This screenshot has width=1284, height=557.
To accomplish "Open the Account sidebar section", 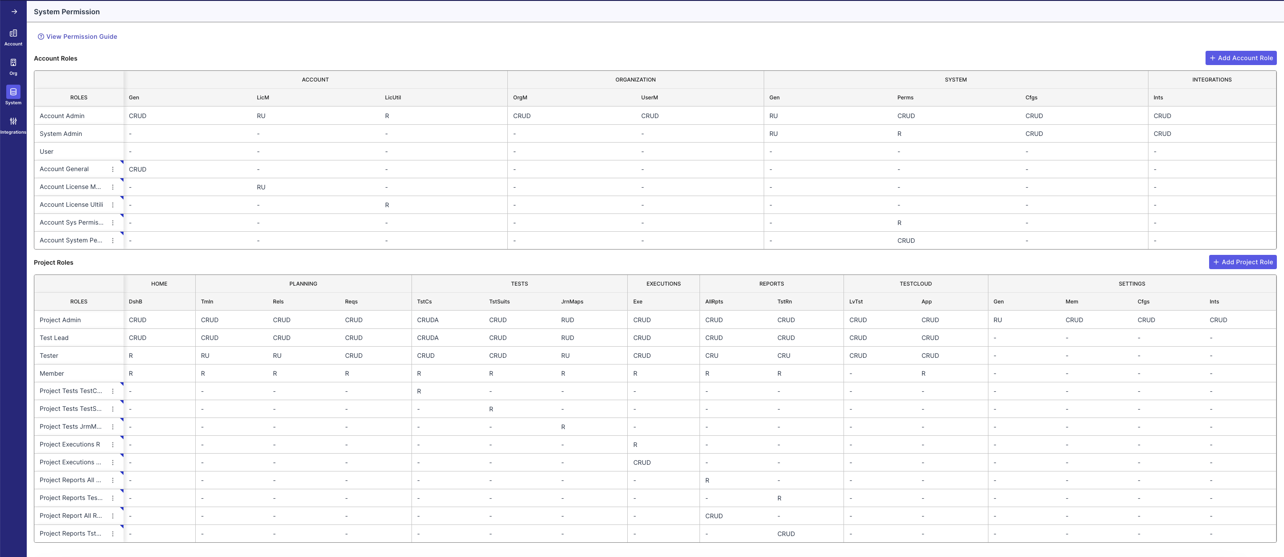I will click(13, 37).
